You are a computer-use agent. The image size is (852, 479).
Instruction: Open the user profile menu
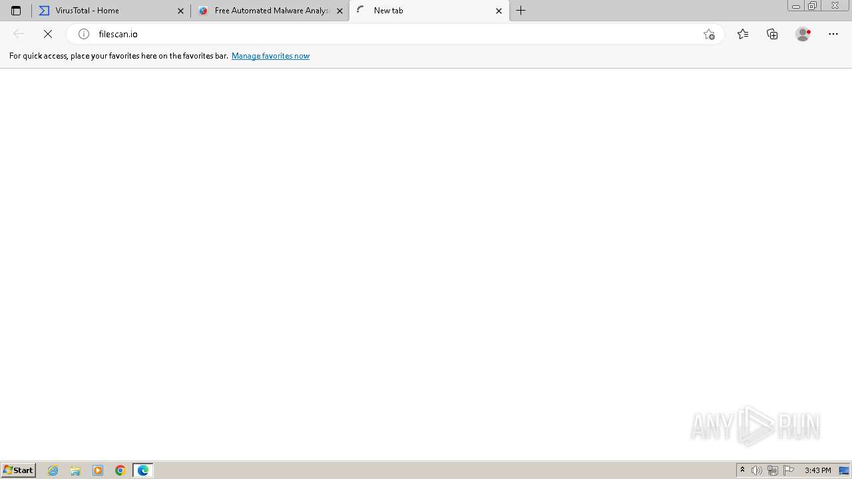click(x=803, y=34)
